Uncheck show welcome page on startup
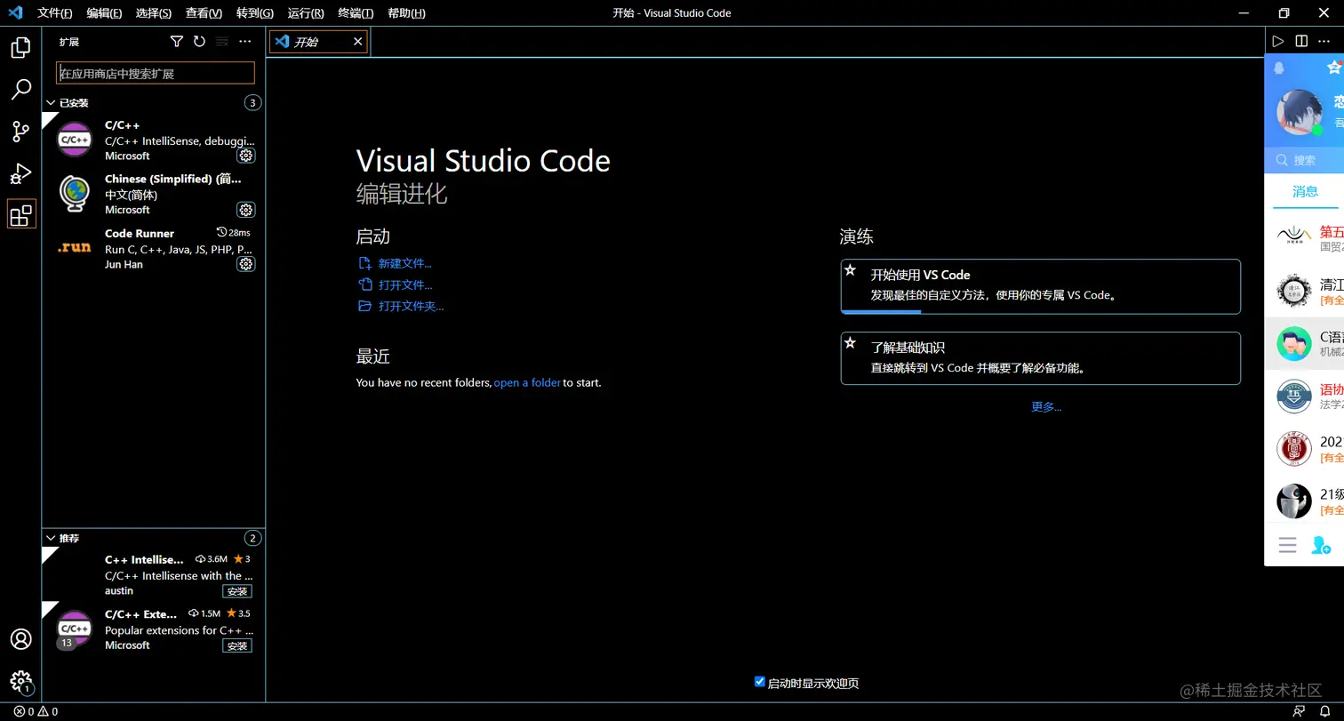 [x=760, y=682]
